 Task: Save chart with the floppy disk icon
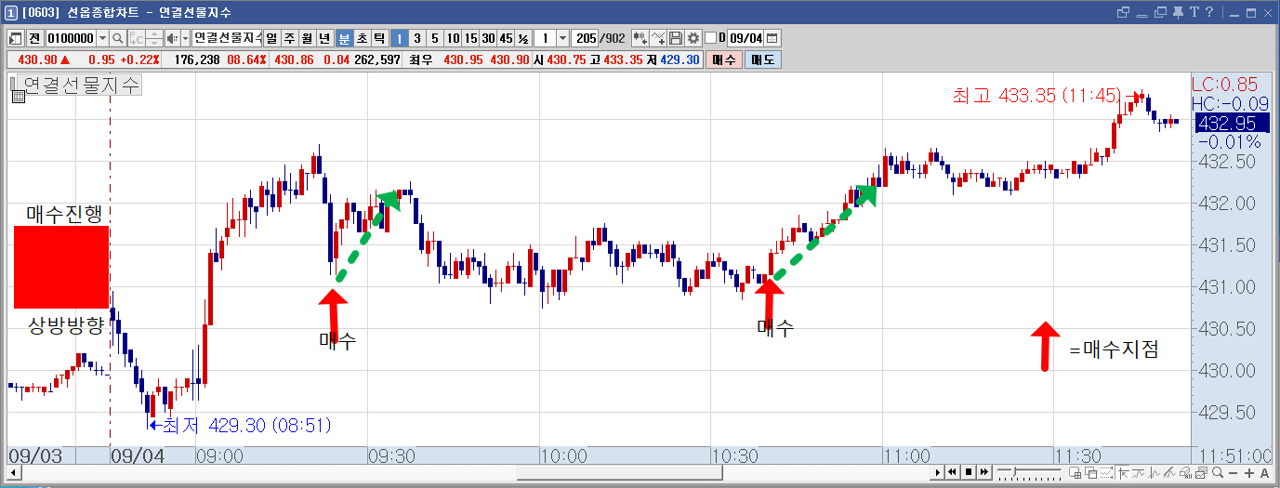pos(676,38)
